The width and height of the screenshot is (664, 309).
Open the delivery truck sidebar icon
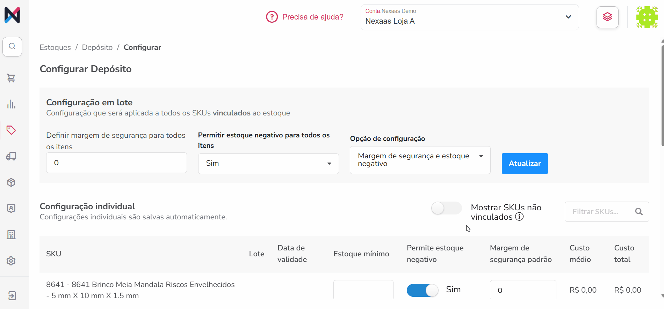tap(11, 156)
